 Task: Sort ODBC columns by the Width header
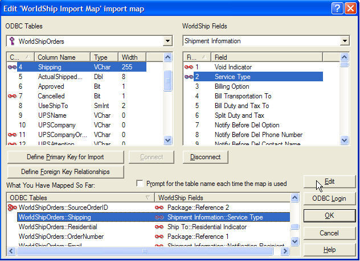132,57
